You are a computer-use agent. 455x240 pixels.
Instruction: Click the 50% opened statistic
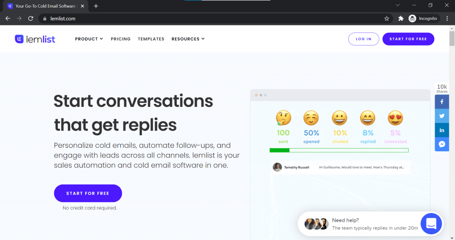click(311, 137)
